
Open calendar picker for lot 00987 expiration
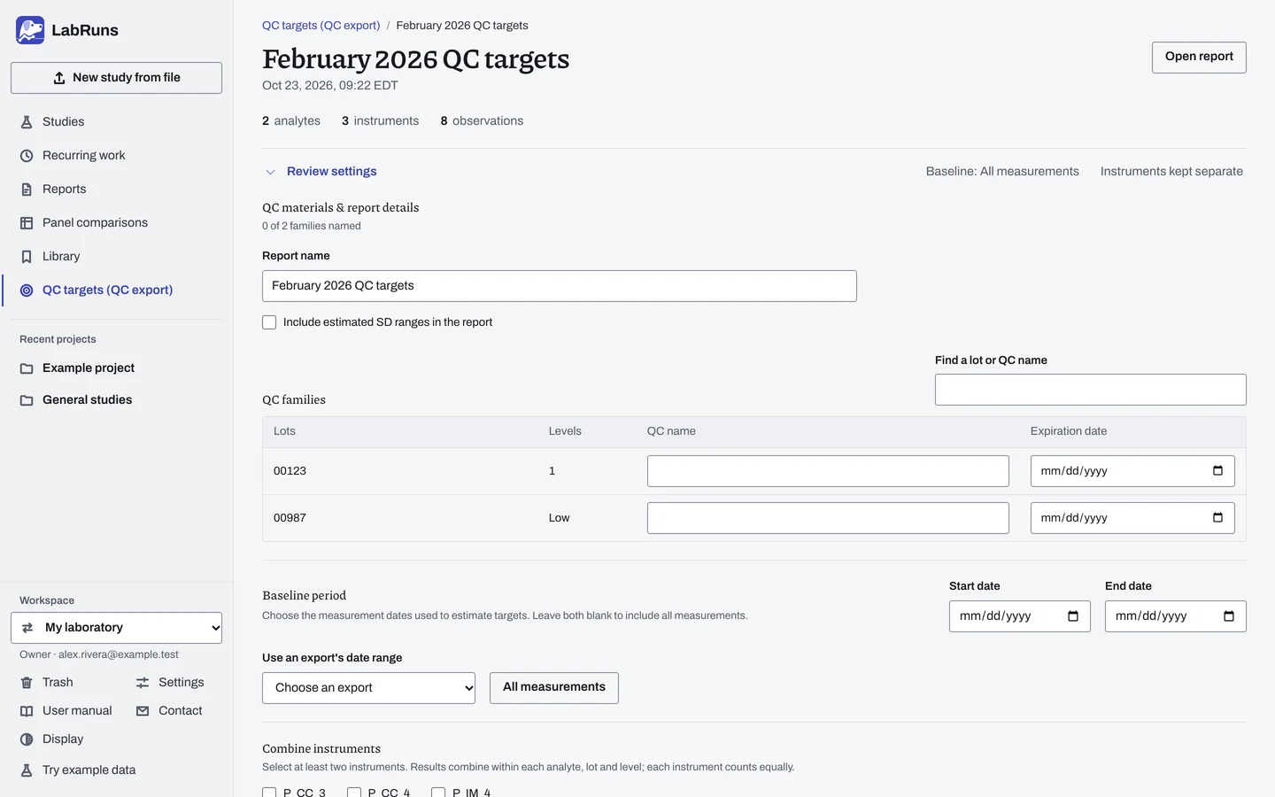[x=1217, y=518]
